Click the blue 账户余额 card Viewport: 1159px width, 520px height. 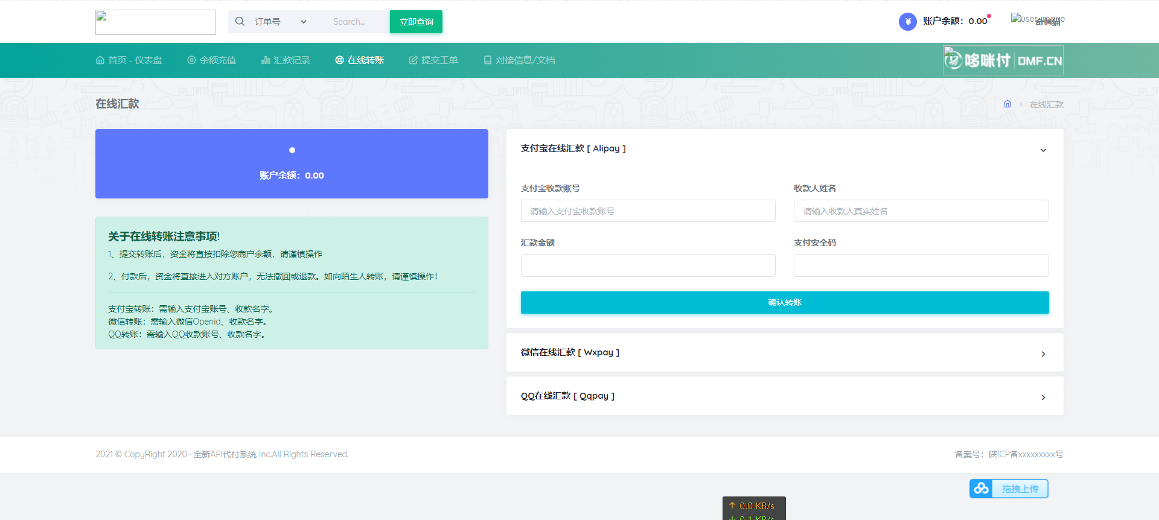[x=292, y=163]
